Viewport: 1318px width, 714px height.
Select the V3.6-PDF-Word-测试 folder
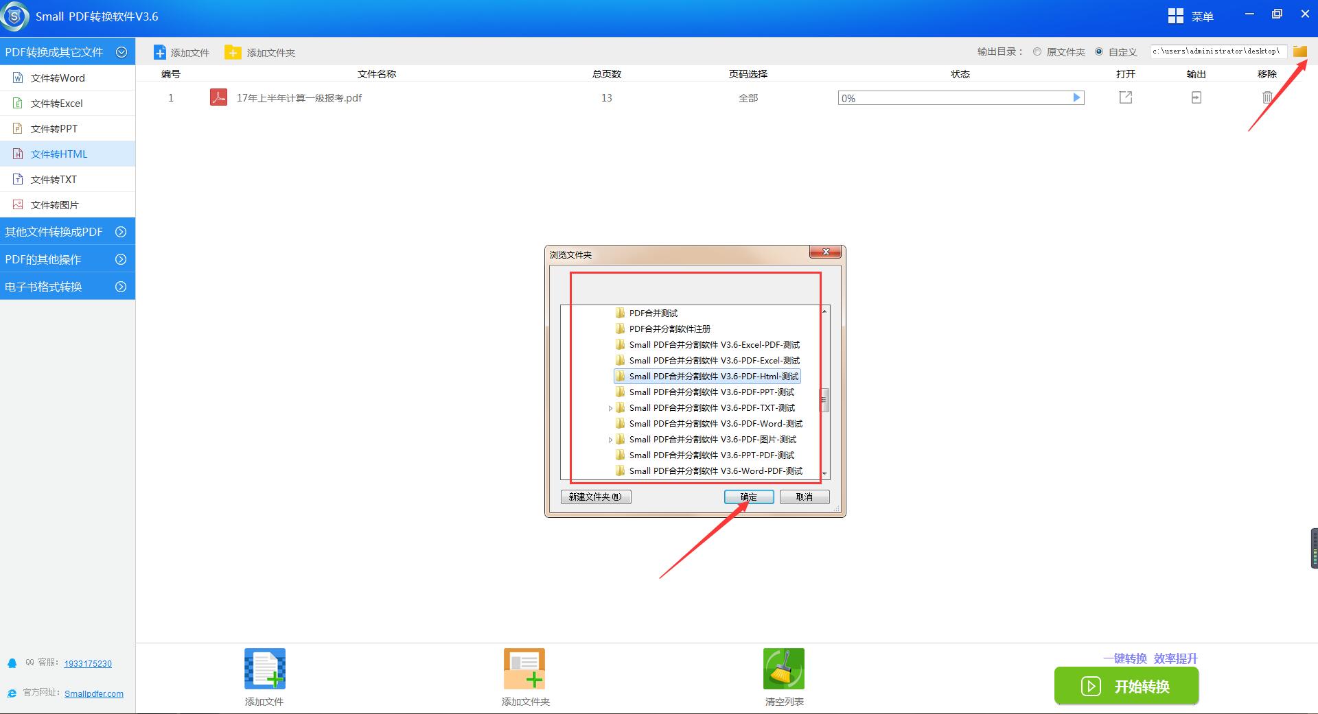pyautogui.click(x=709, y=423)
